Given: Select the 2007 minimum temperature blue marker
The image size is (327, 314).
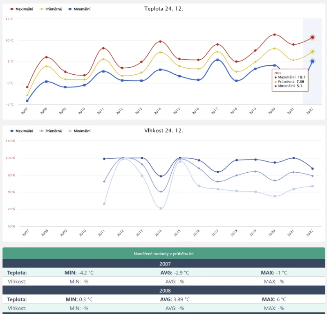Looking at the screenshot, I should 27,101.
